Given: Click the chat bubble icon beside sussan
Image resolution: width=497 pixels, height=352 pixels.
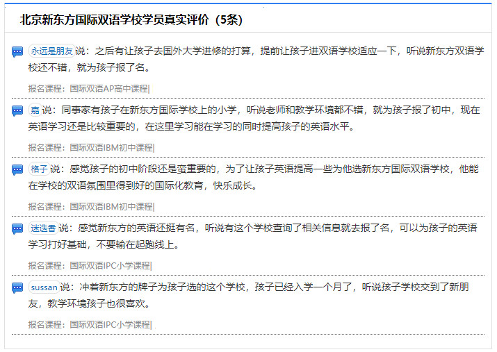Looking at the screenshot, I should point(17,288).
